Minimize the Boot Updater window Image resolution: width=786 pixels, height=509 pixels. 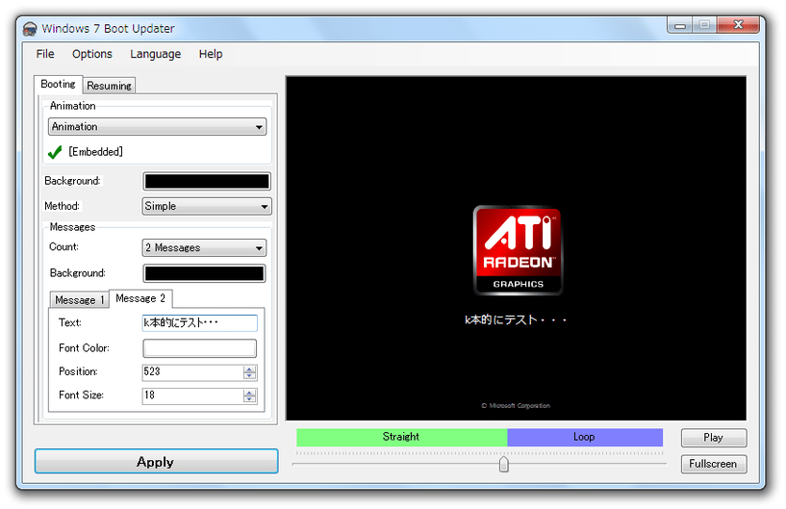(680, 25)
